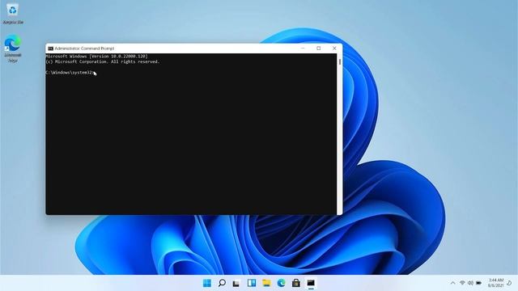Select the Command Prompt taskbar icon
The image size is (518, 291).
pos(311,283)
